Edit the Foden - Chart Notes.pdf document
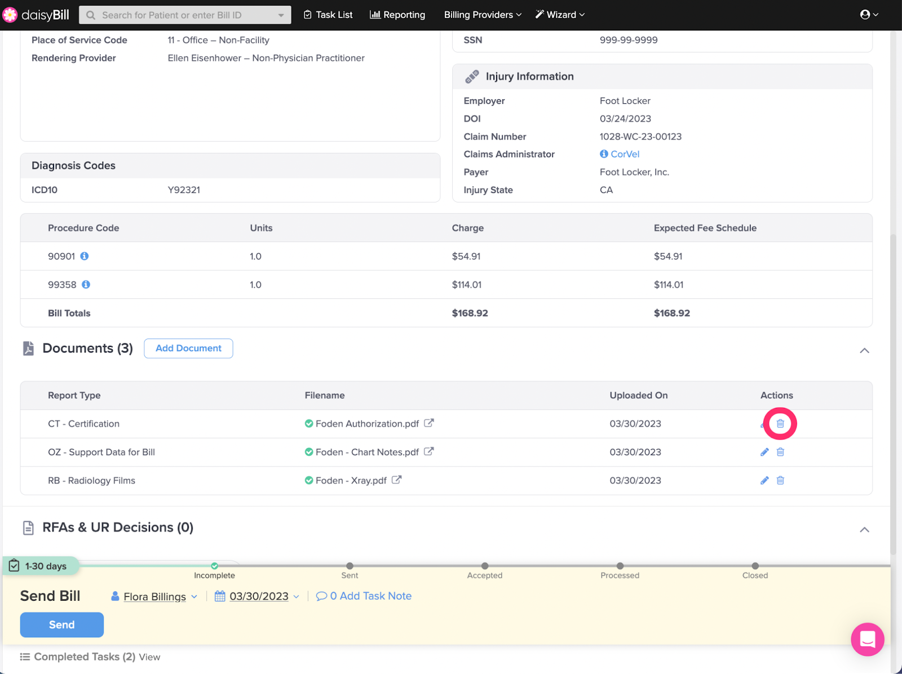Image resolution: width=902 pixels, height=674 pixels. (764, 452)
